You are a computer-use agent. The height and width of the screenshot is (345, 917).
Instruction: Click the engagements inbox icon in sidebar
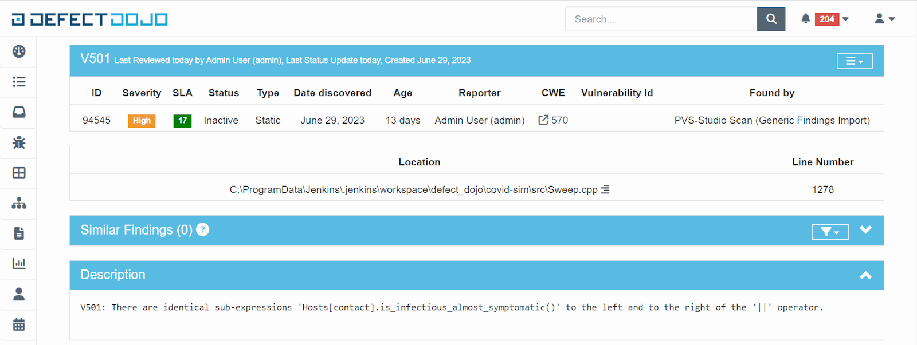(x=19, y=112)
